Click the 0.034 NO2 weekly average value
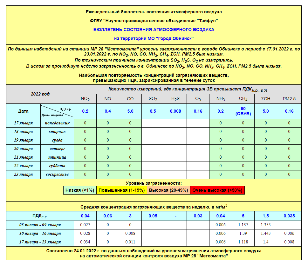The image size is (308, 265). tap(85, 242)
